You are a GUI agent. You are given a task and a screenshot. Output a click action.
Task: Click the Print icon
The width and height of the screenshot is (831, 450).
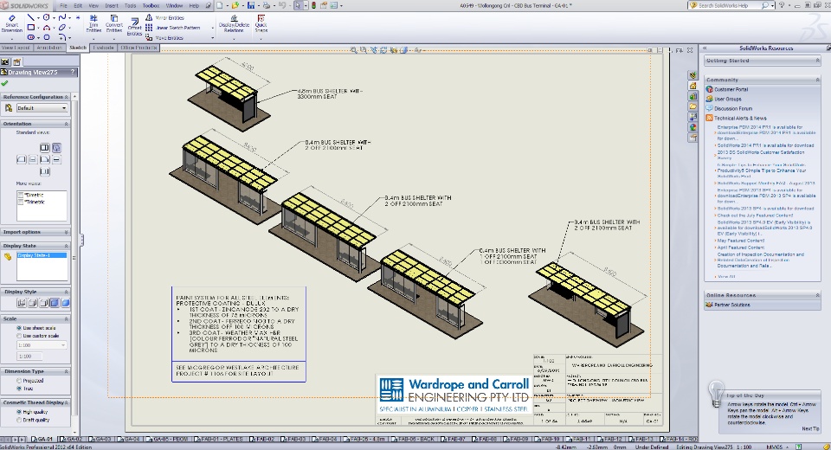266,5
